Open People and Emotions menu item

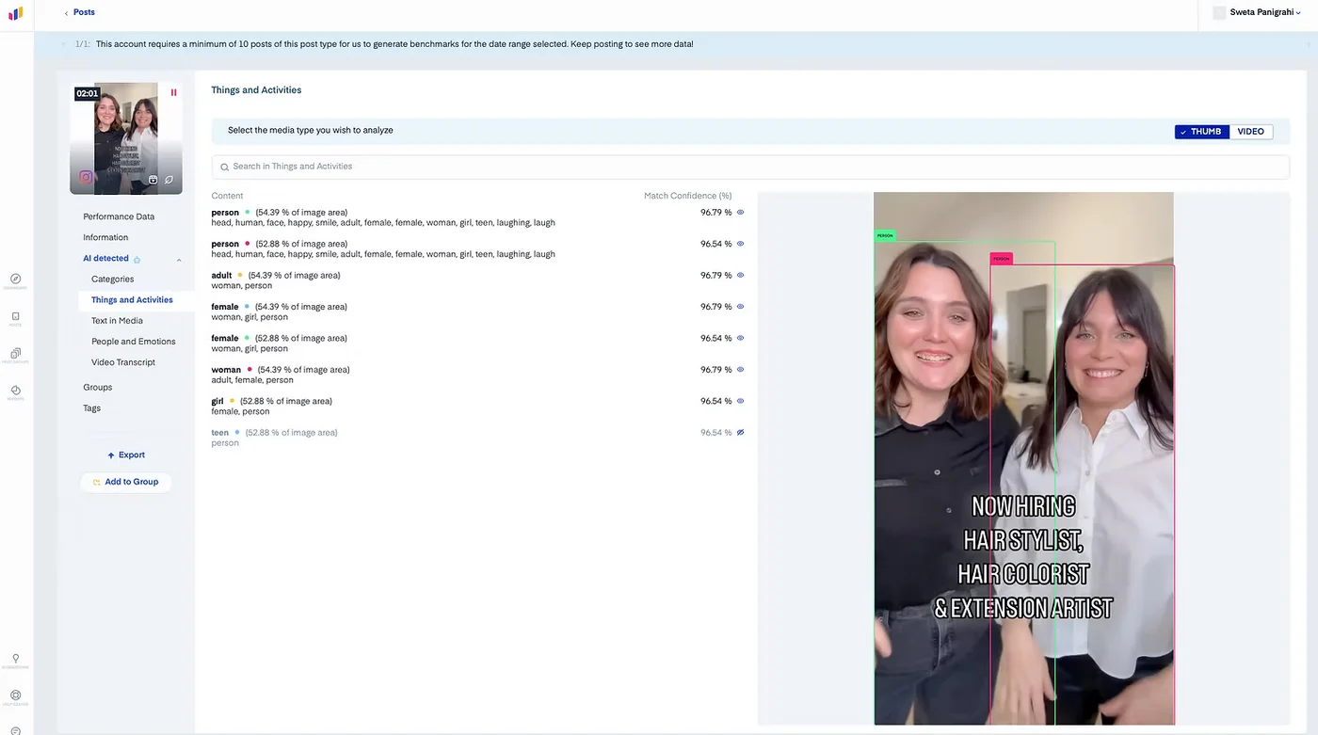pyautogui.click(x=133, y=342)
